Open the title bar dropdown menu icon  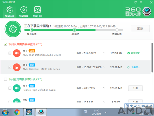pyautogui.click(x=141, y=2)
